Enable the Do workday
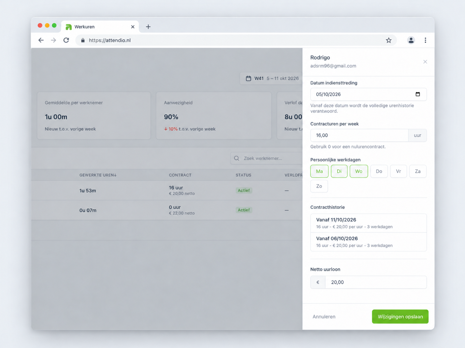The width and height of the screenshot is (465, 348). [379, 171]
